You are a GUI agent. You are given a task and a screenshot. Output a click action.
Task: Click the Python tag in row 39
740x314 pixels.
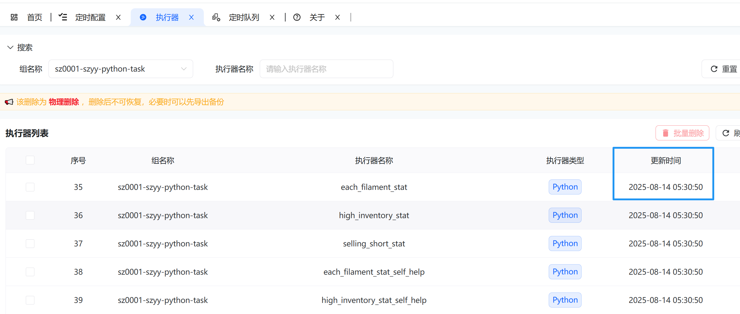coord(565,300)
